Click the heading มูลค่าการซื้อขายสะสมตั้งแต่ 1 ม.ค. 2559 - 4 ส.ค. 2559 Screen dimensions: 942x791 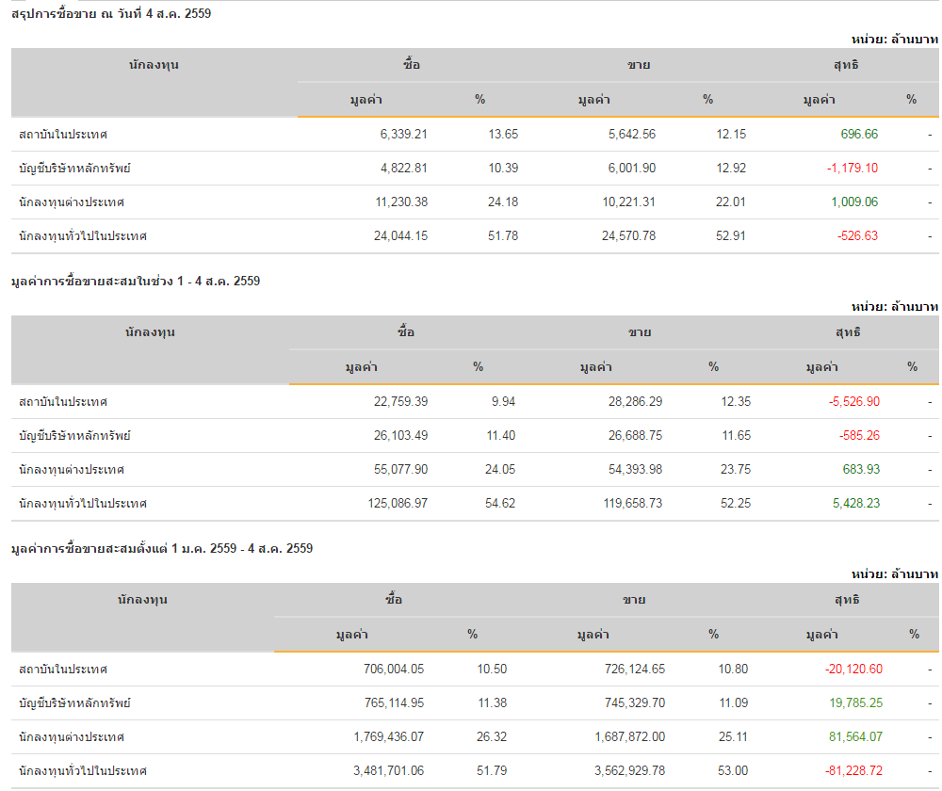[162, 548]
